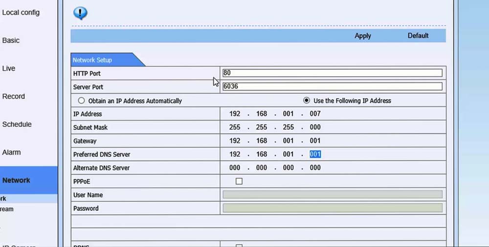
Task: Open the Live menu item
Action: click(9, 68)
